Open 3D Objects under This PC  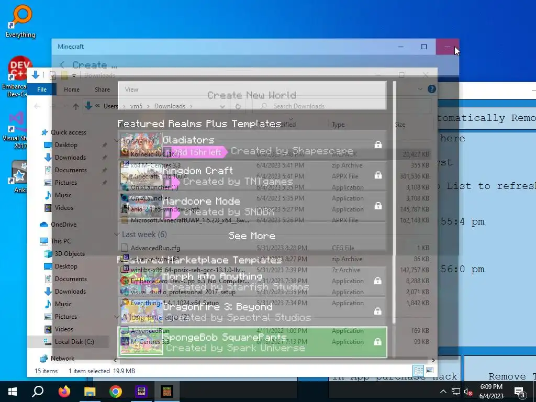tap(70, 254)
